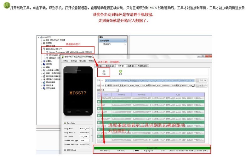
Task: Expand the 处理器 node in Device Manager
Action: tap(42, 43)
